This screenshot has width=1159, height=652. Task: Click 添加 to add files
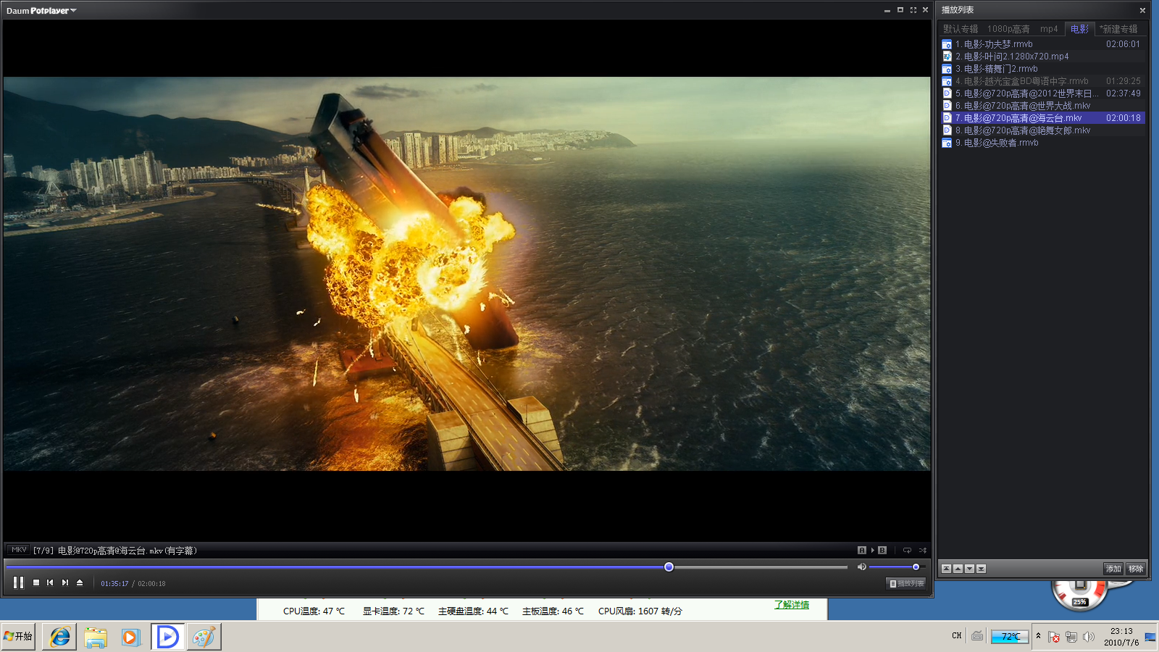[1113, 569]
